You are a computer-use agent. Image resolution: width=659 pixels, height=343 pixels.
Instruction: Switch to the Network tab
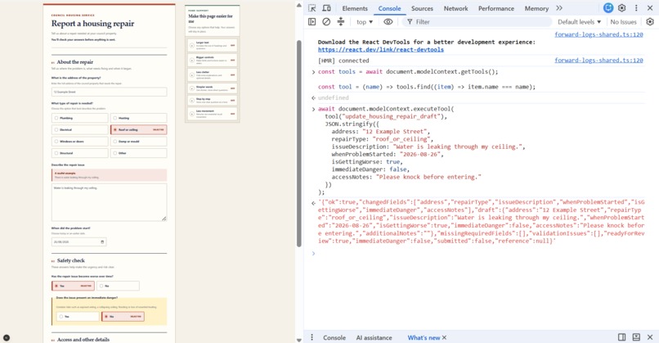click(x=455, y=8)
